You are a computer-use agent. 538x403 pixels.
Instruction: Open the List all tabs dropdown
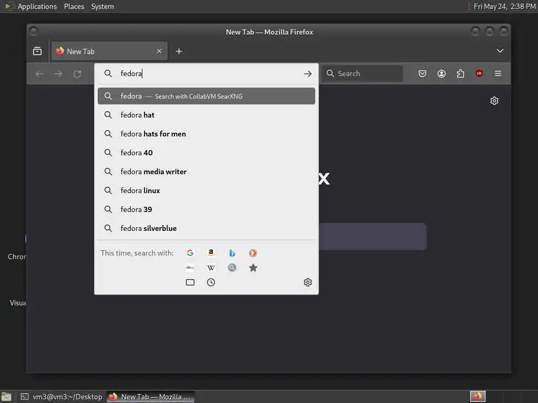500,51
